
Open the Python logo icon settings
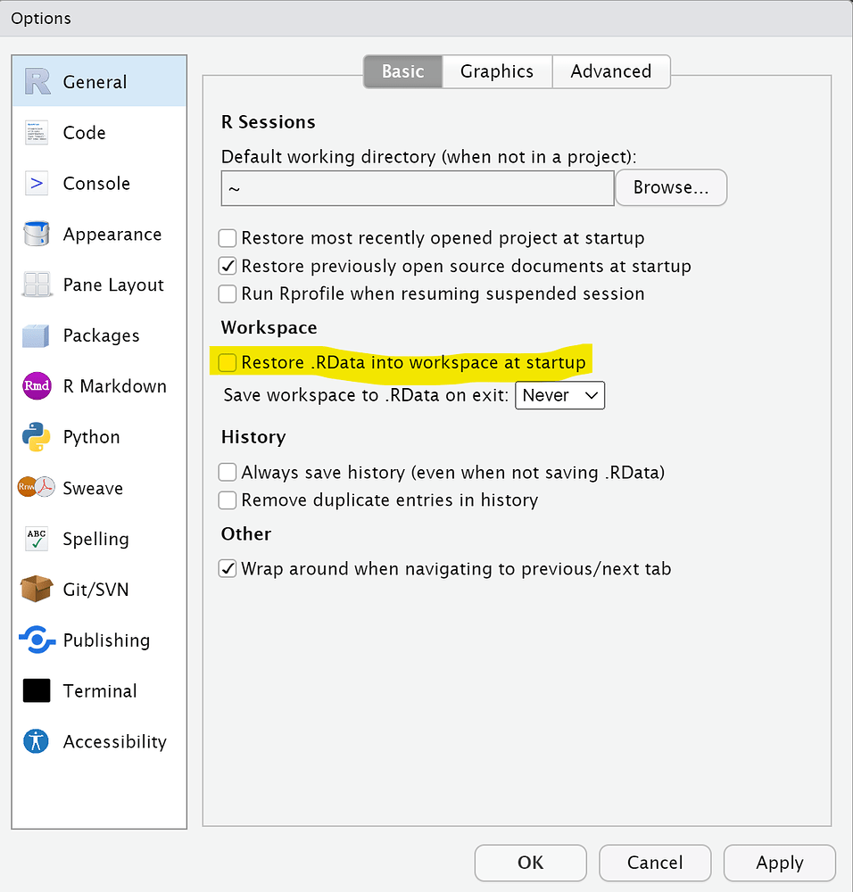tap(37, 438)
